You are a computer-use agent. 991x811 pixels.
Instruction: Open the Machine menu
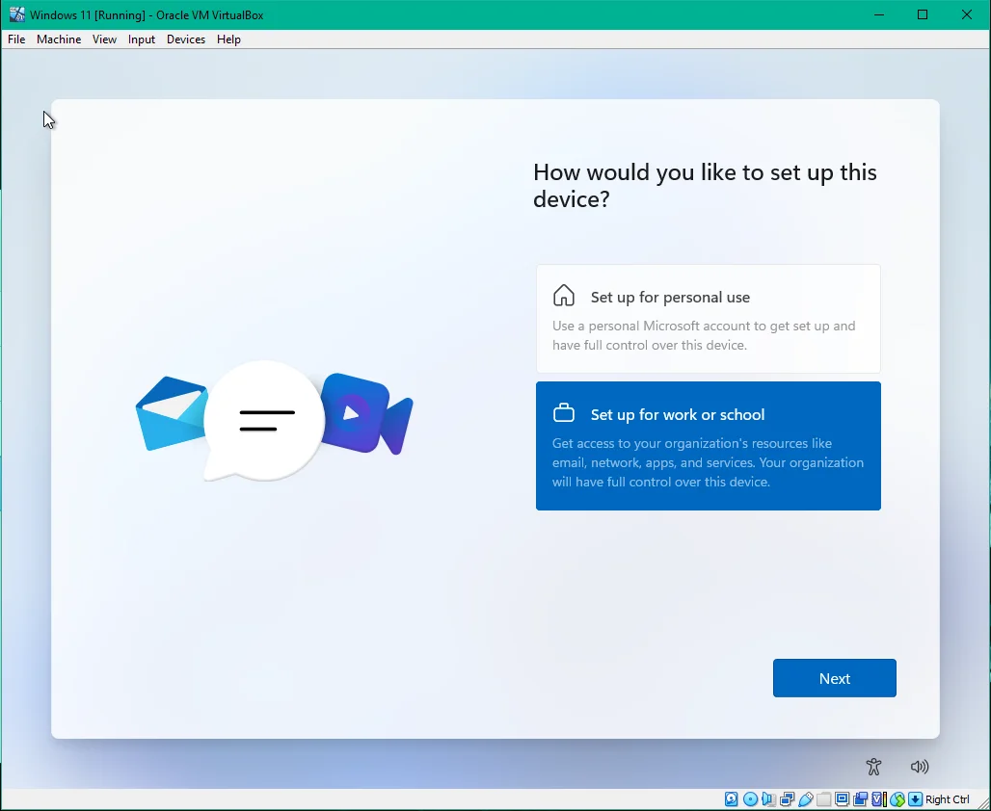(59, 39)
